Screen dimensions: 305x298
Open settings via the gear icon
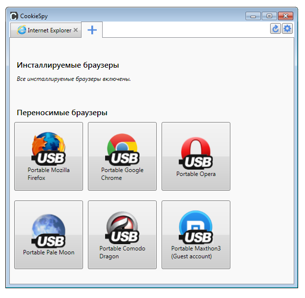pyautogui.click(x=287, y=29)
